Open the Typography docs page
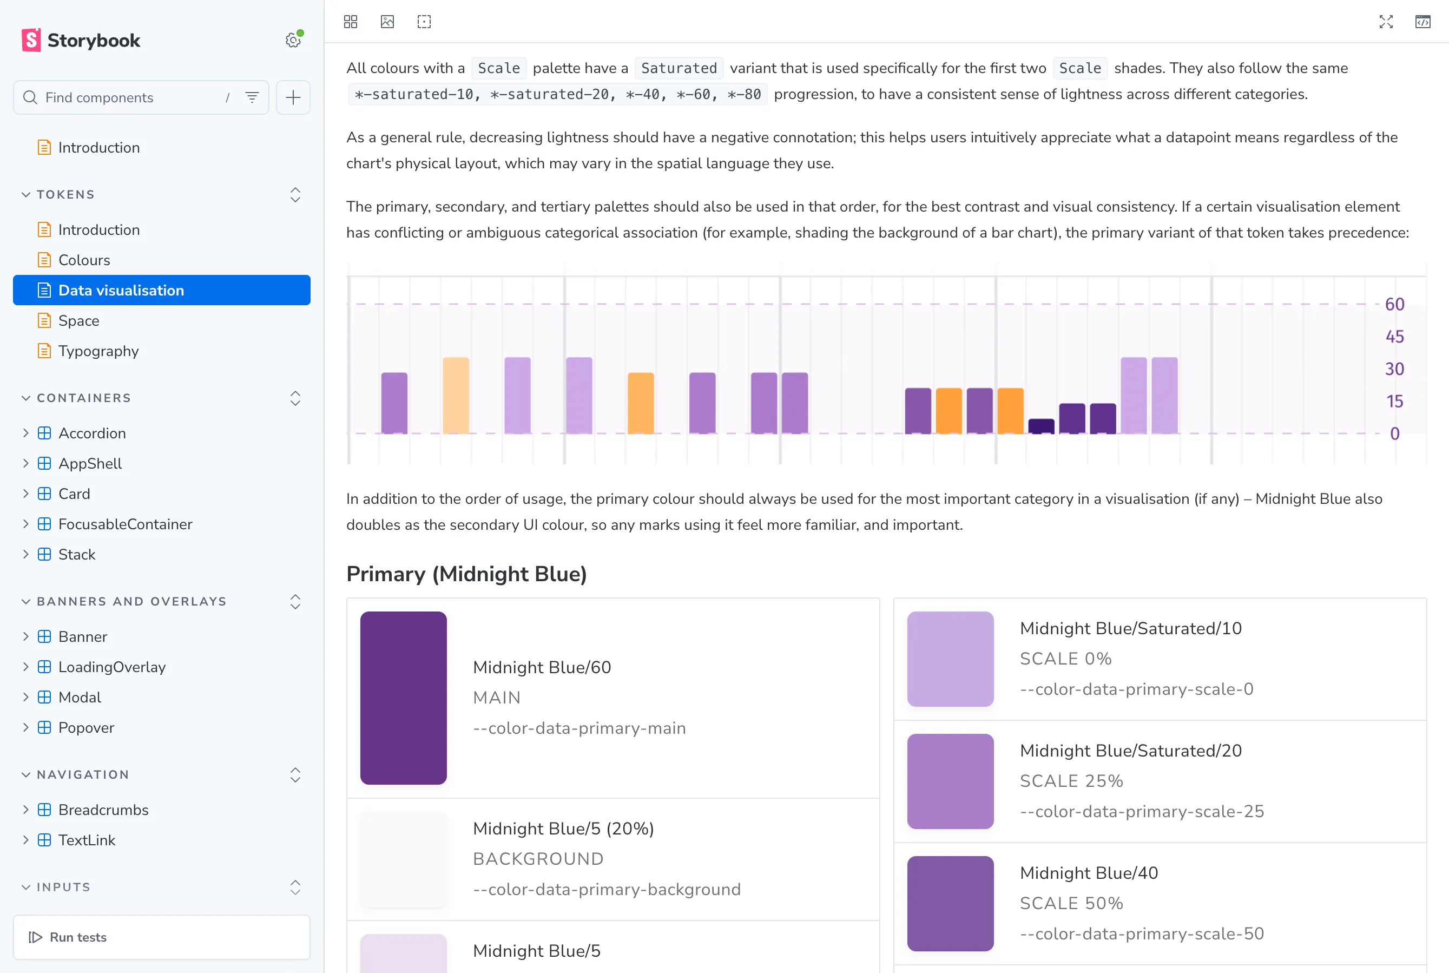The width and height of the screenshot is (1449, 973). 161,351
